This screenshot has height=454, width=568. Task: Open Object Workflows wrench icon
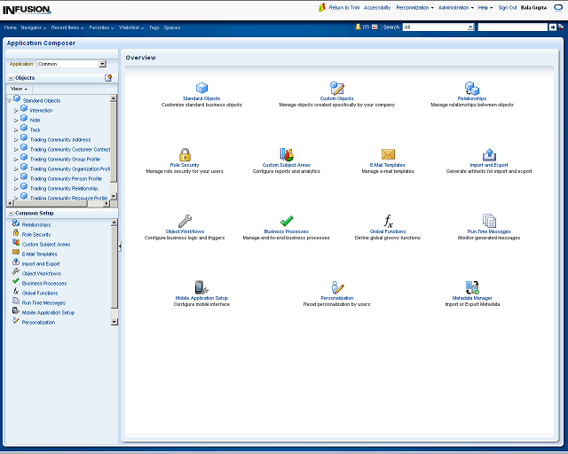coord(185,221)
